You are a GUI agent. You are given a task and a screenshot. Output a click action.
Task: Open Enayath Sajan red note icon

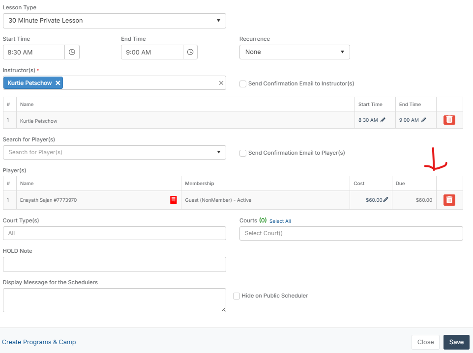pos(174,200)
